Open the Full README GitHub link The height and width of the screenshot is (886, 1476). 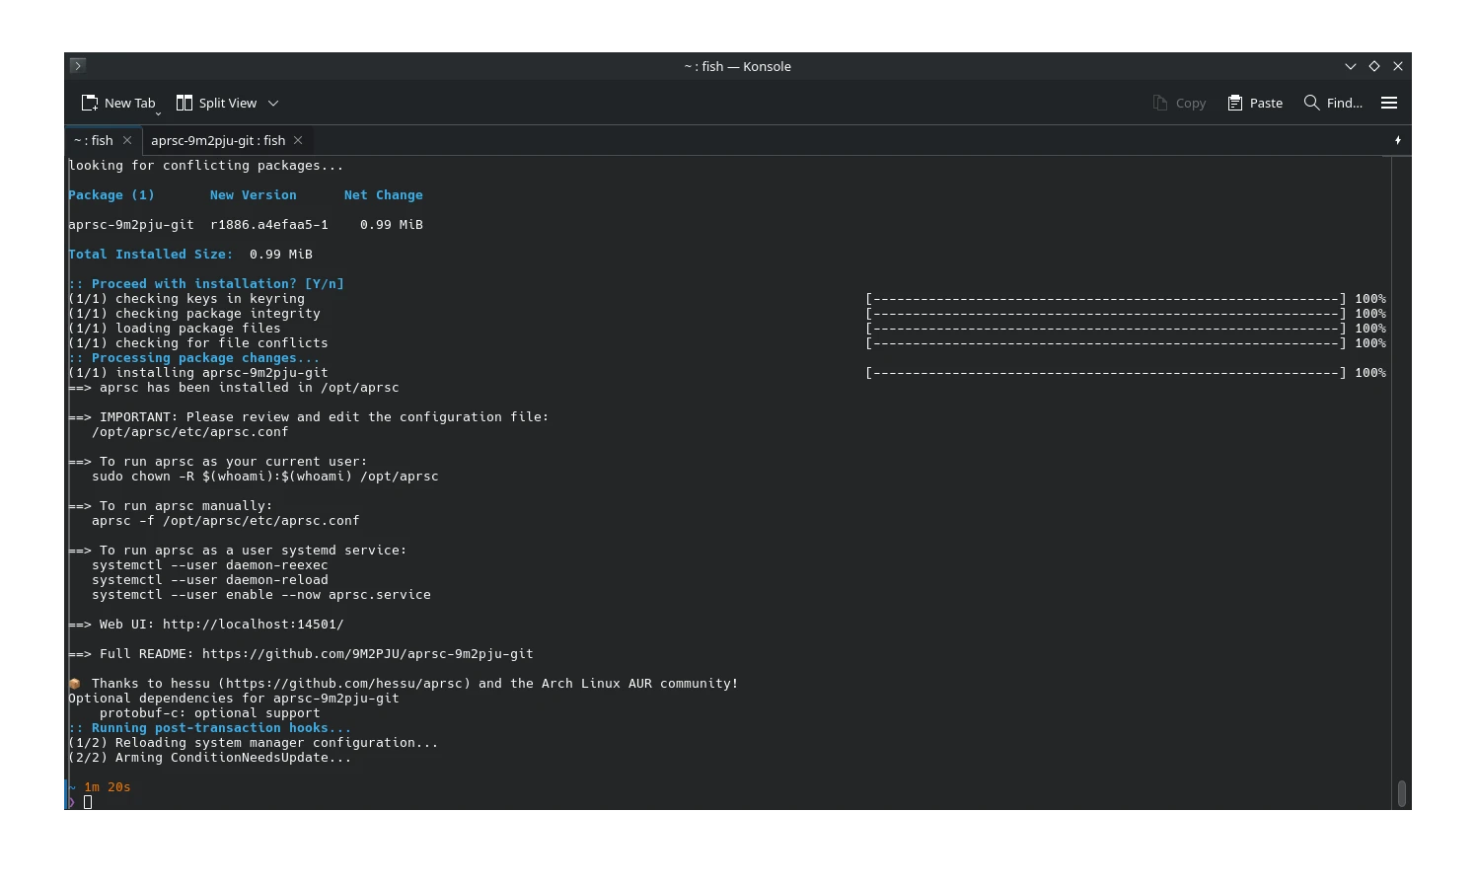pos(368,654)
